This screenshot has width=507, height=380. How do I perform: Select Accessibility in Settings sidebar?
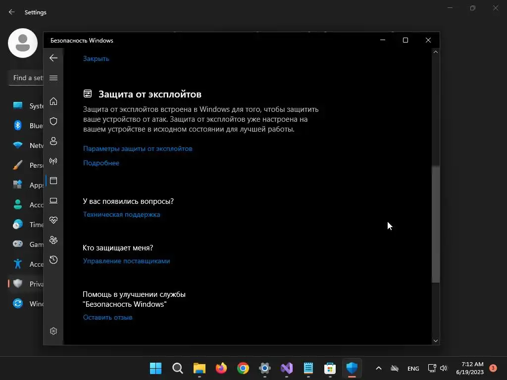click(26, 264)
